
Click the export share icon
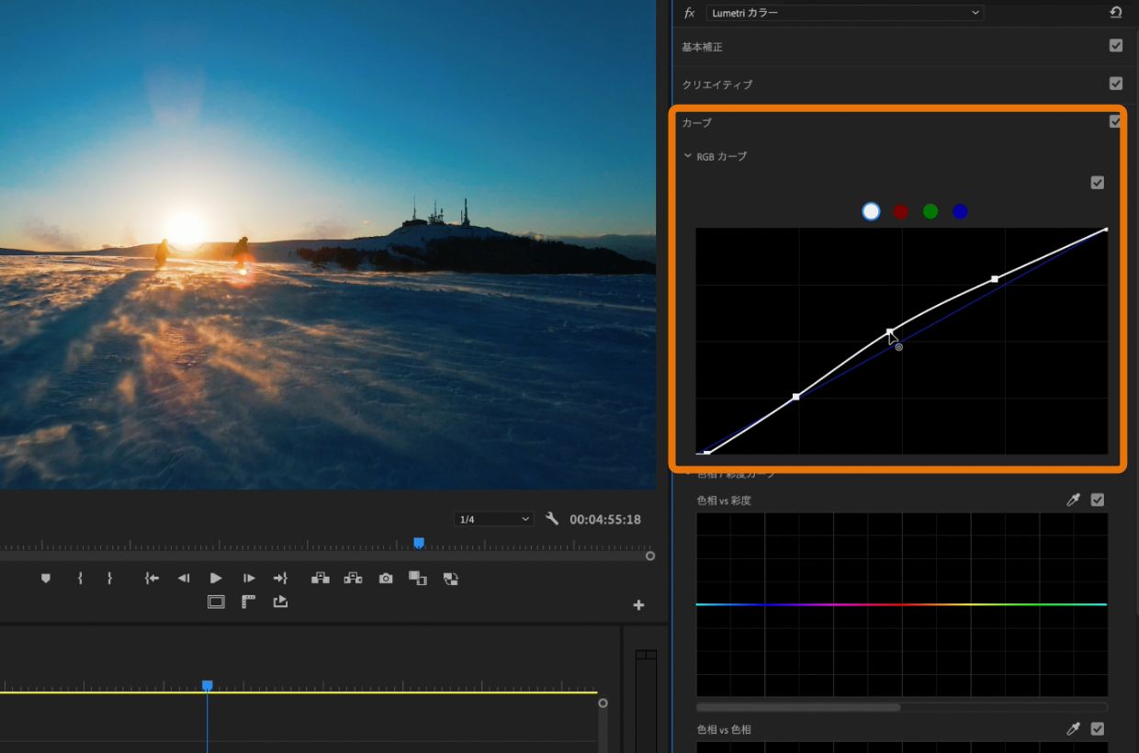[x=280, y=602]
